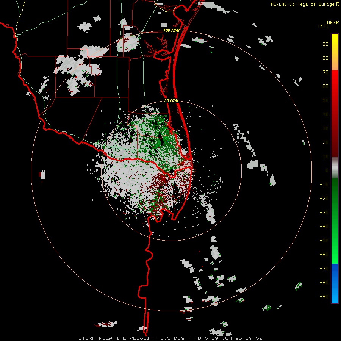Image resolution: width=341 pixels, height=341 pixels.
Task: Click the 70 value on velocity scale
Action: coord(325,72)
